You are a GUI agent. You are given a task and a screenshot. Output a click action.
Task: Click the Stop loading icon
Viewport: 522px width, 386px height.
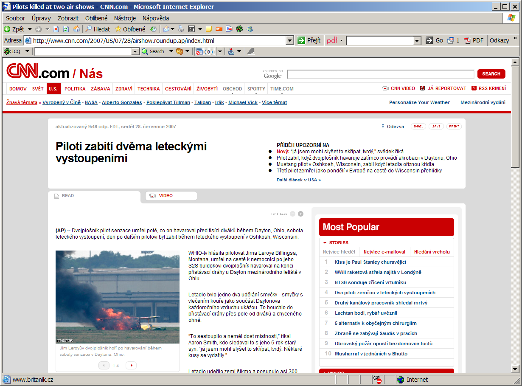(56, 29)
